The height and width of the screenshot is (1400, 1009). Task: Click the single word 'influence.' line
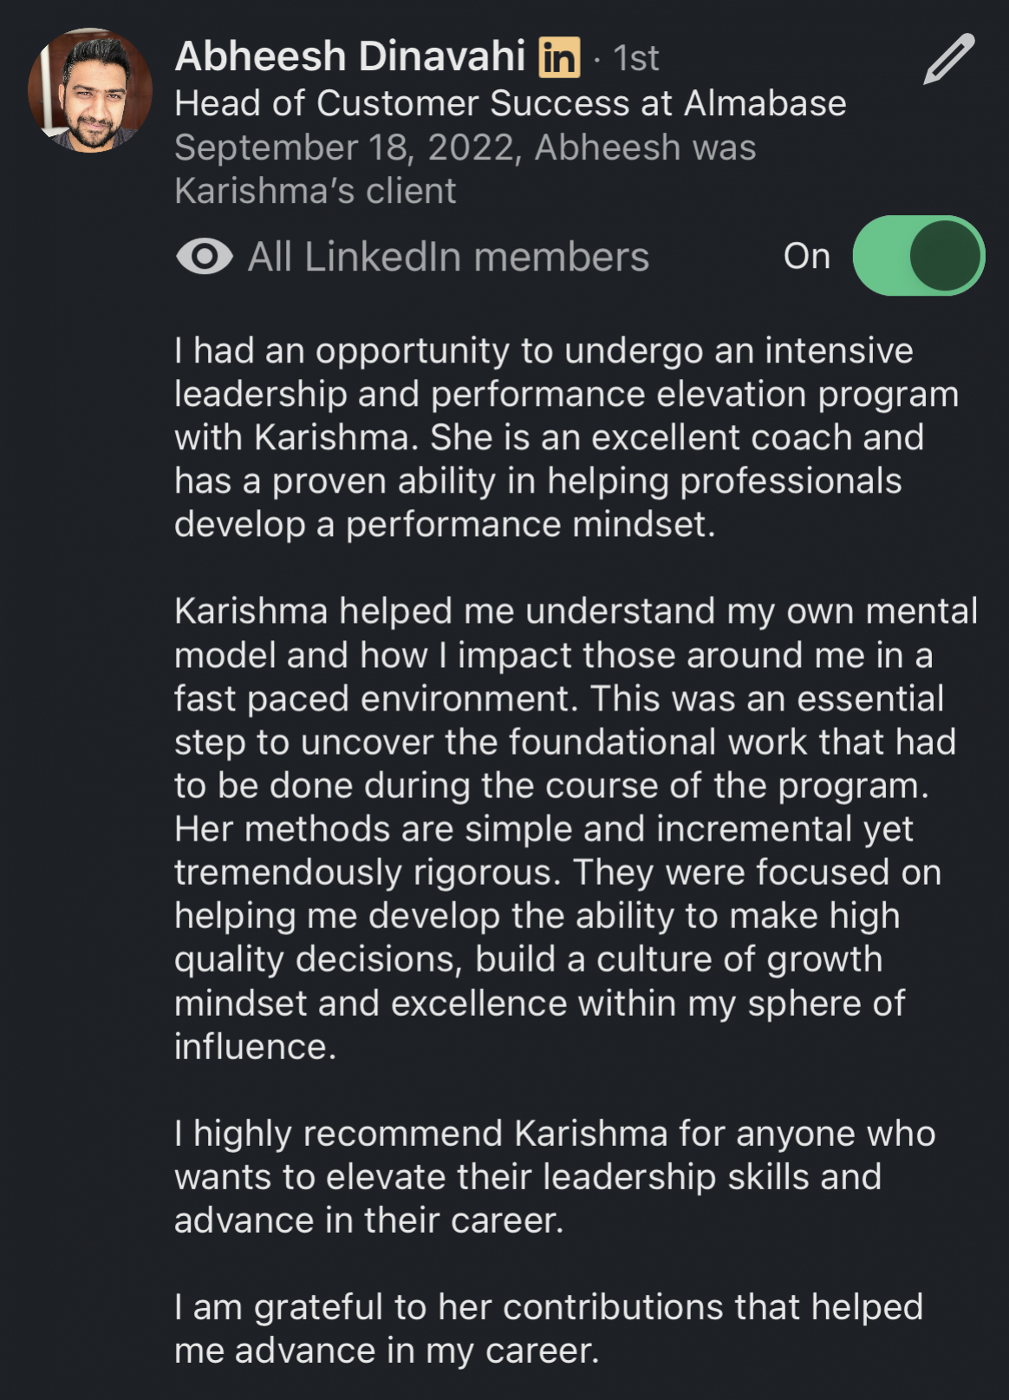point(255,1047)
